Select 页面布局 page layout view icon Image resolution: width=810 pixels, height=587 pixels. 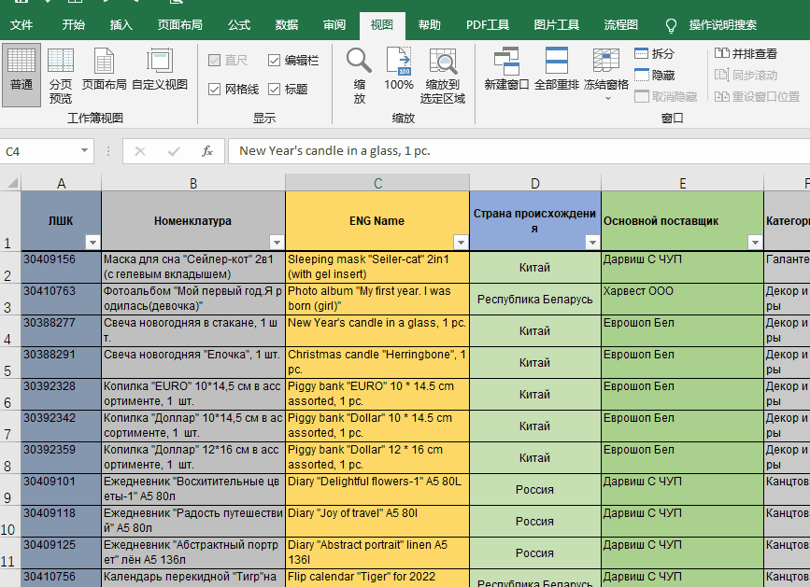click(x=104, y=73)
